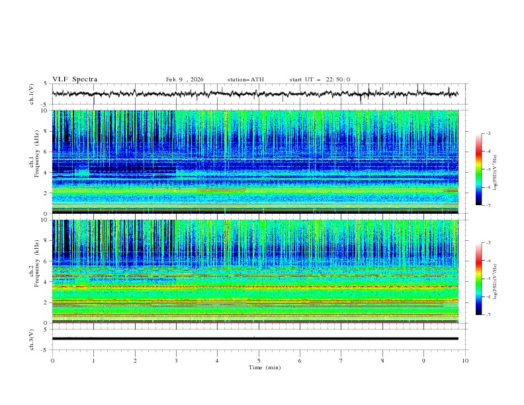Click the ch.1 PSD color scale bar
The height and width of the screenshot is (405, 524).
click(479, 169)
